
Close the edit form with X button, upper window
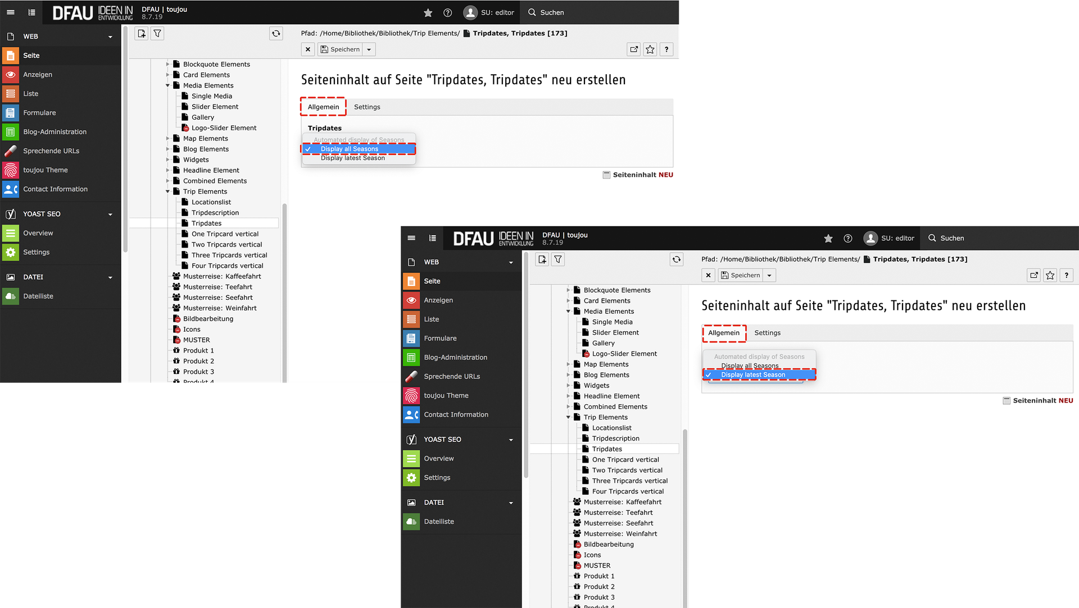[307, 49]
